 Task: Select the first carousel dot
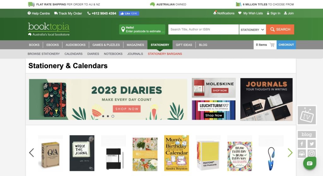[103, 116]
